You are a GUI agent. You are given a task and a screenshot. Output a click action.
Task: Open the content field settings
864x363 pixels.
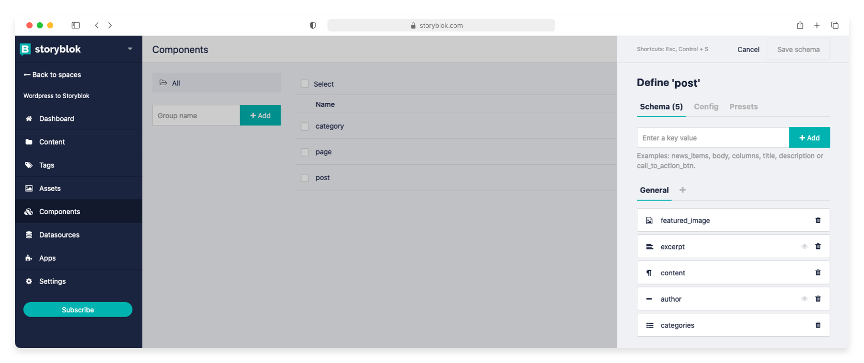pos(734,273)
